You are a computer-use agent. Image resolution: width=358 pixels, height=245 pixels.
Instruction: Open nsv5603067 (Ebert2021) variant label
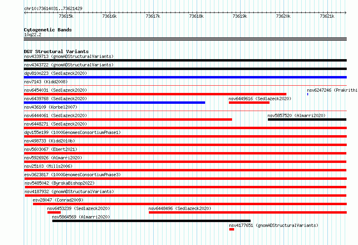point(51,149)
